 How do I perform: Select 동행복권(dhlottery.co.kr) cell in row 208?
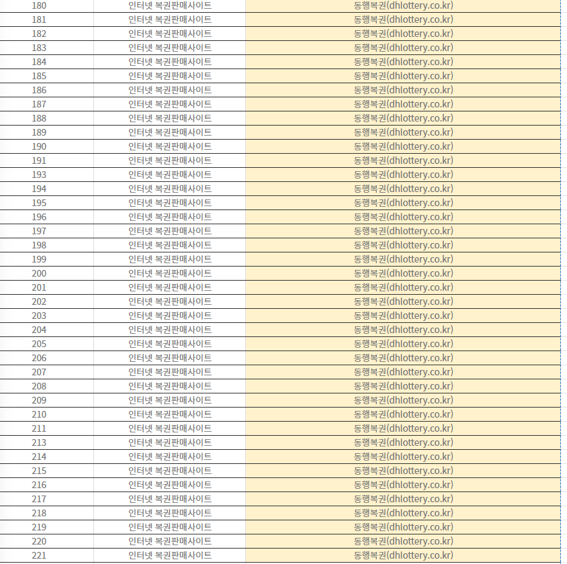tap(403, 386)
